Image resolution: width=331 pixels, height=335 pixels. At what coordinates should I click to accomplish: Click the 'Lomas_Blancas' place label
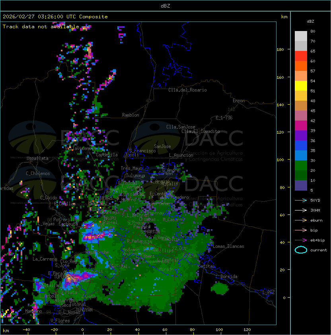click(x=228, y=246)
